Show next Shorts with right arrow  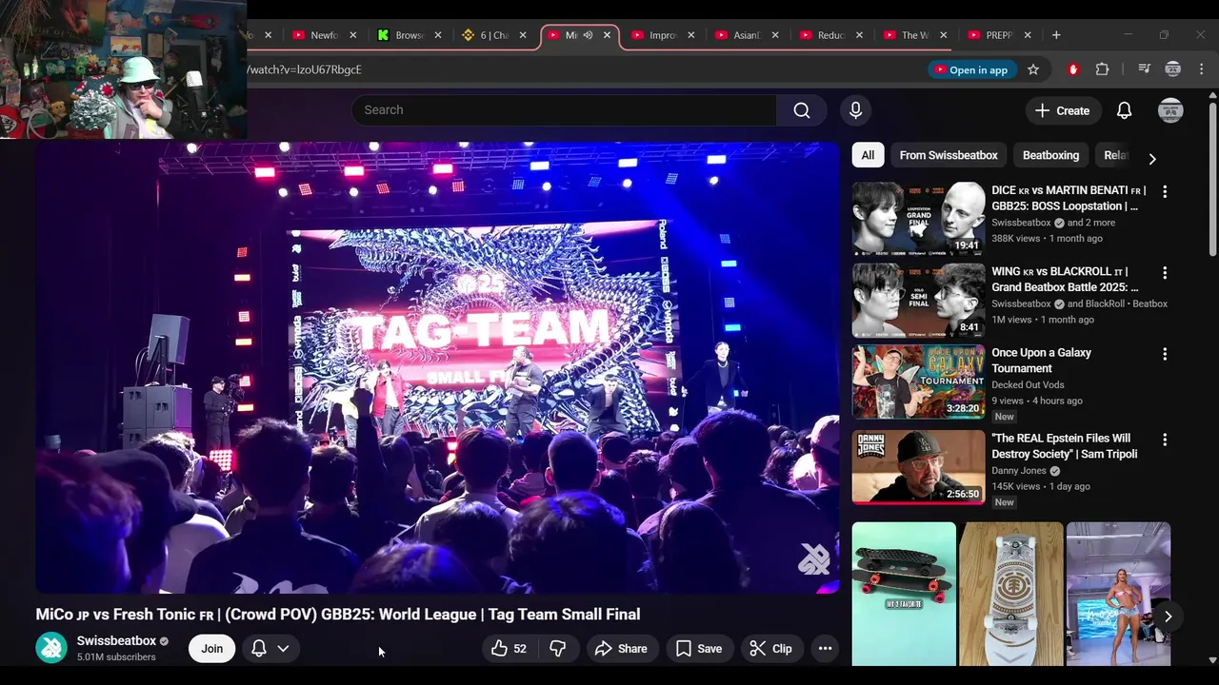pyautogui.click(x=1168, y=616)
